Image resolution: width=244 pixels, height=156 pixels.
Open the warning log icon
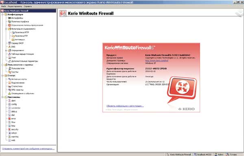[x=9, y=136]
